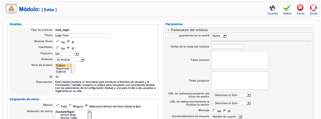Image resolution: width=321 pixels, height=119 pixels.
Task: Set Mostrar título to No
Action: coord(58,41)
